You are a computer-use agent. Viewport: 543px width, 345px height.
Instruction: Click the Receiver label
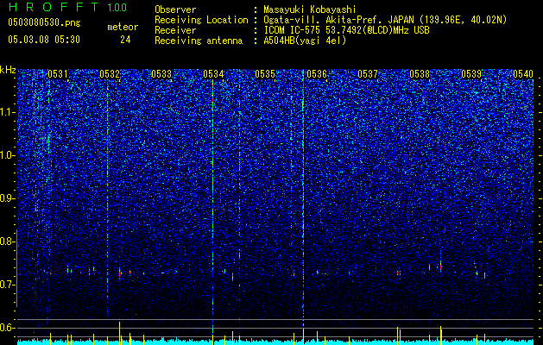(x=175, y=30)
